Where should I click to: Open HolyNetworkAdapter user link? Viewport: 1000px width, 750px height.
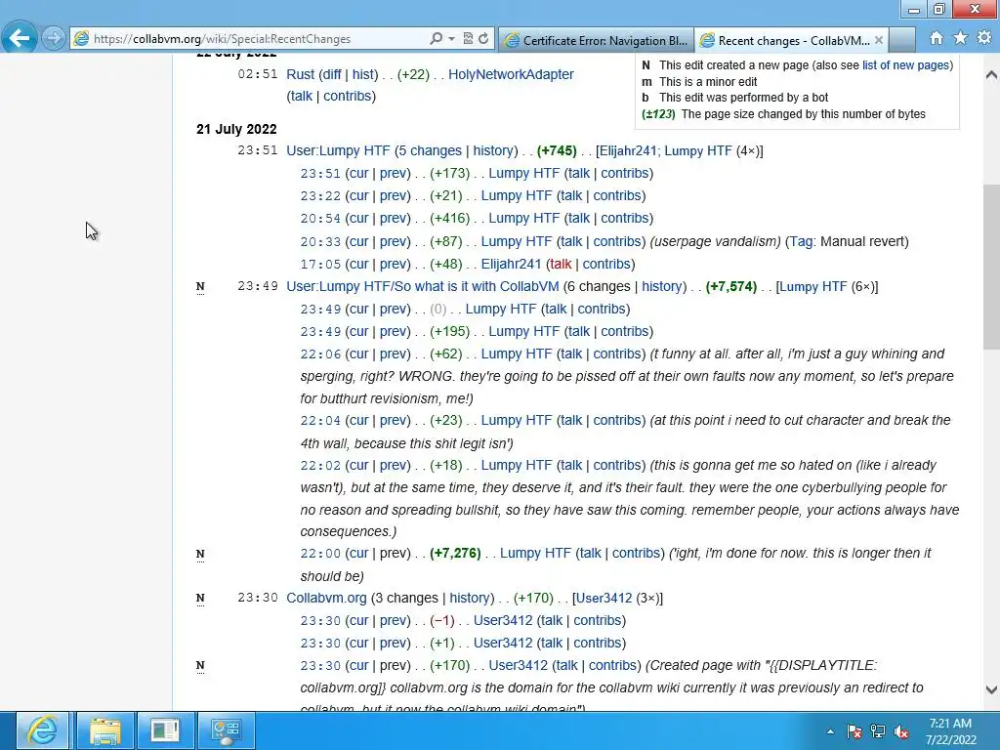click(511, 74)
